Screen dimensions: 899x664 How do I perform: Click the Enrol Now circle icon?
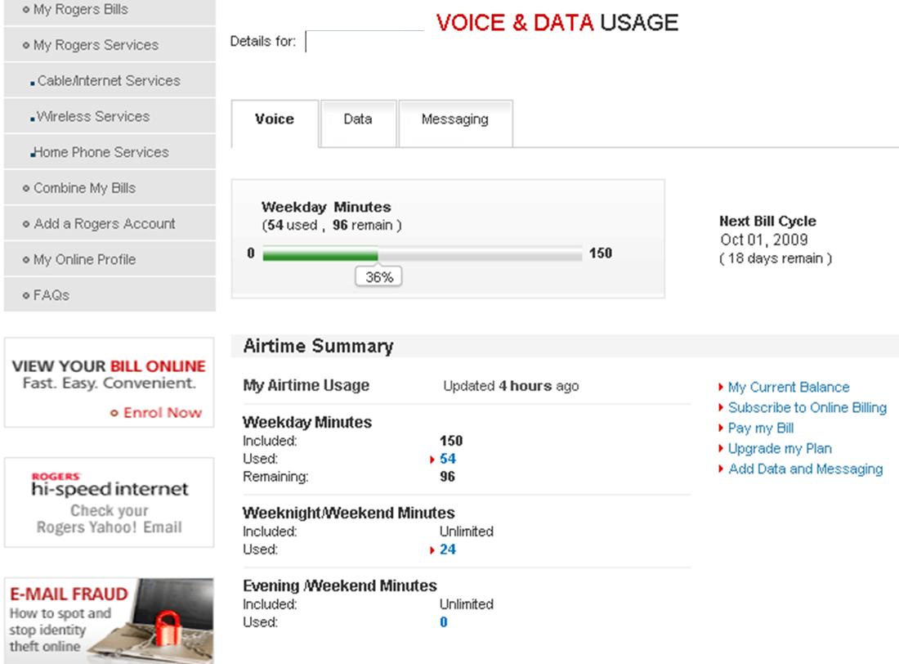click(114, 413)
